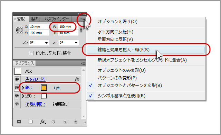Delete selected item trash icon in Appearance

(x=76, y=122)
